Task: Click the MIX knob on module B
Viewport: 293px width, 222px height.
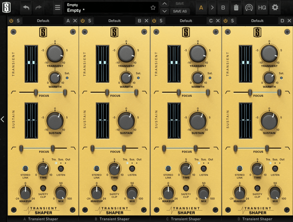Action: (132, 193)
